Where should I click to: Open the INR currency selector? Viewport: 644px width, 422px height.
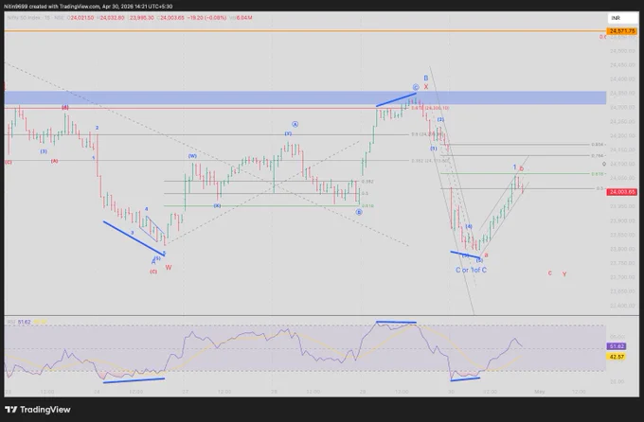[621, 18]
